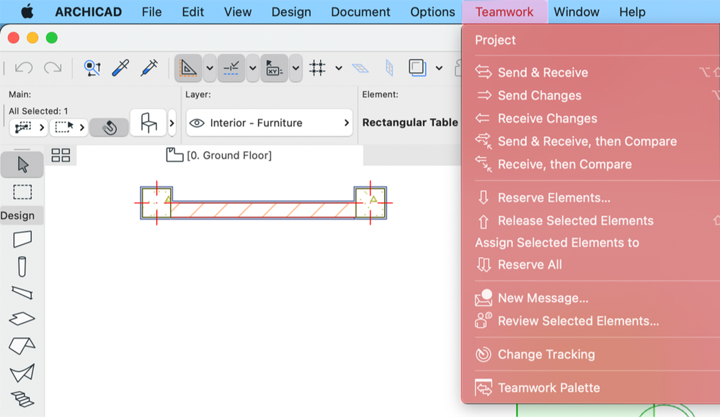The image size is (720, 417).
Task: Open the grid snap dropdown arrow
Action: coord(339,68)
